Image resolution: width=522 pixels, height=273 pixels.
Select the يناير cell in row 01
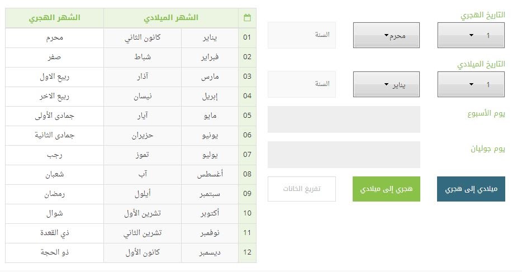tap(210, 37)
